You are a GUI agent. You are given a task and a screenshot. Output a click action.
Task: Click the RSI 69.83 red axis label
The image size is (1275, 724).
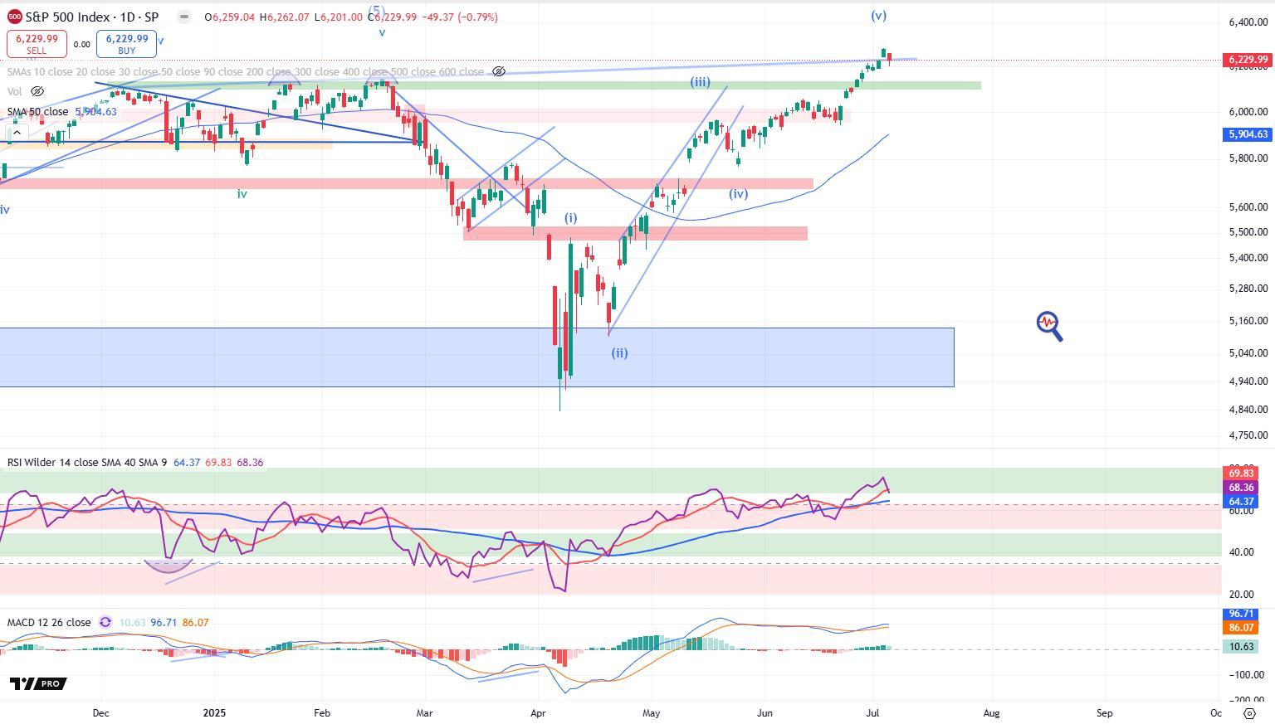pos(1241,474)
